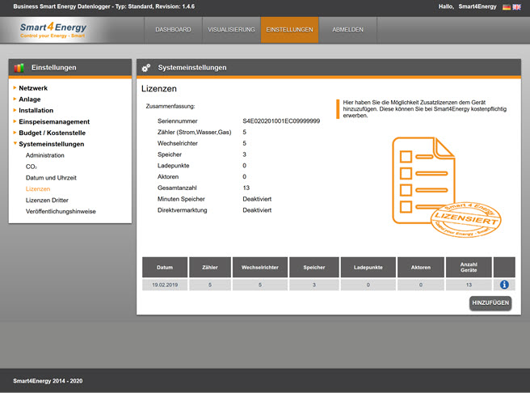The width and height of the screenshot is (530, 393).
Task: Click Direktvermarktung Deaktiviert value
Action: (x=257, y=210)
